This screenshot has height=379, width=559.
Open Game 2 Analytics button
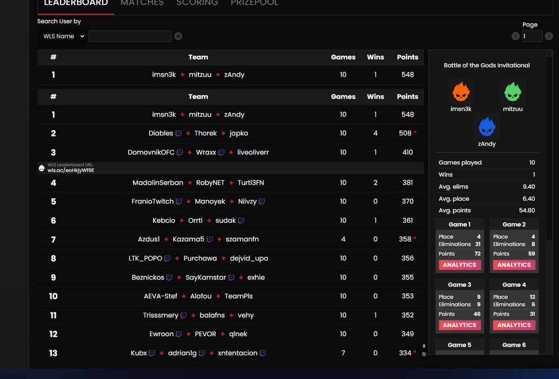coord(514,265)
